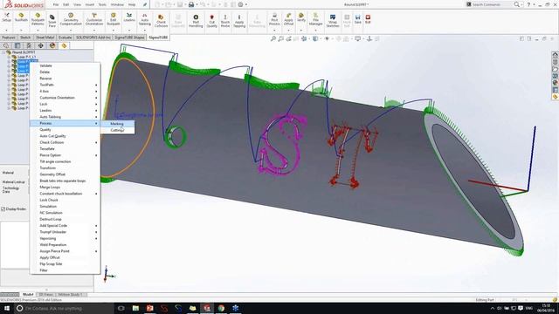Click the Apply Tapping icon
The image size is (559, 314).
[x=239, y=21]
